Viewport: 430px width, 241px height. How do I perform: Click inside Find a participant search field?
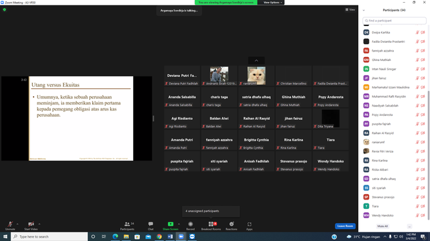(x=394, y=21)
